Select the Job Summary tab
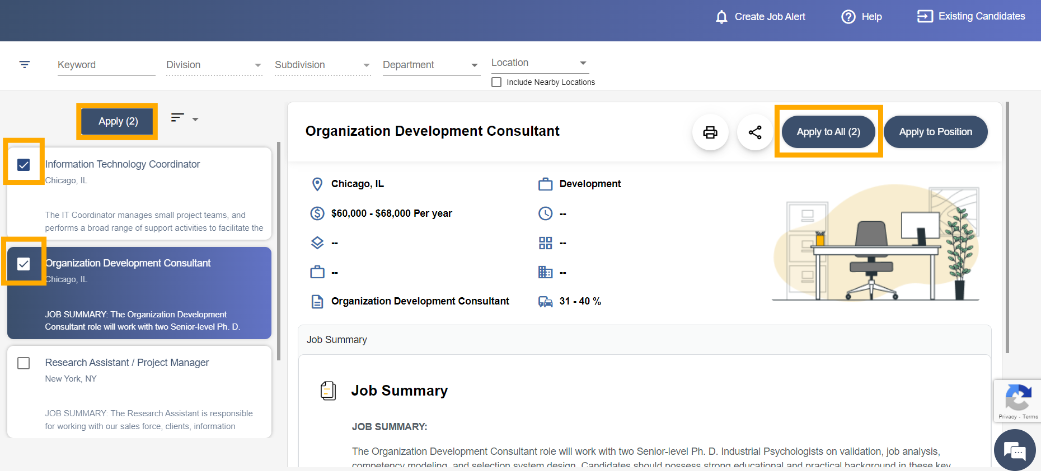1041x471 pixels. [337, 340]
